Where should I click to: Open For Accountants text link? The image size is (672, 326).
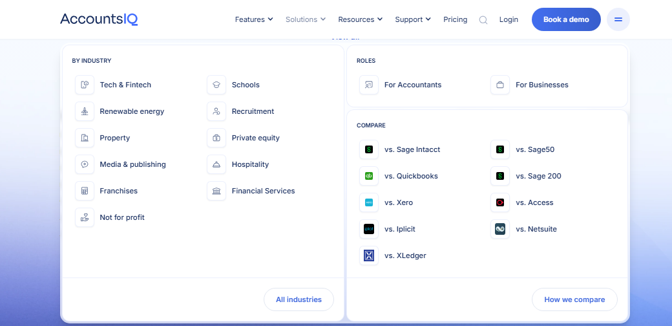(x=413, y=85)
